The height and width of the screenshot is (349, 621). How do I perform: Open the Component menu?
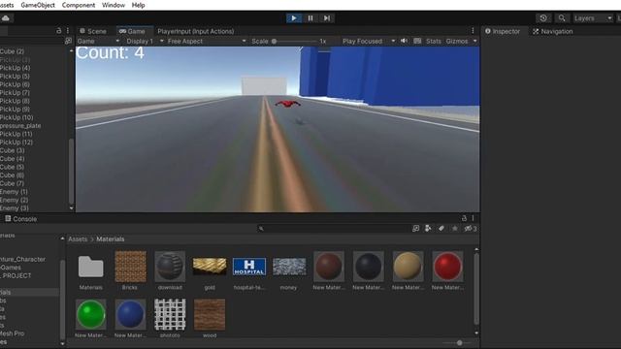(x=78, y=5)
